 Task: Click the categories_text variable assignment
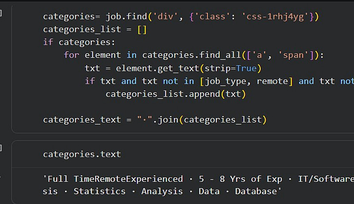(82, 120)
